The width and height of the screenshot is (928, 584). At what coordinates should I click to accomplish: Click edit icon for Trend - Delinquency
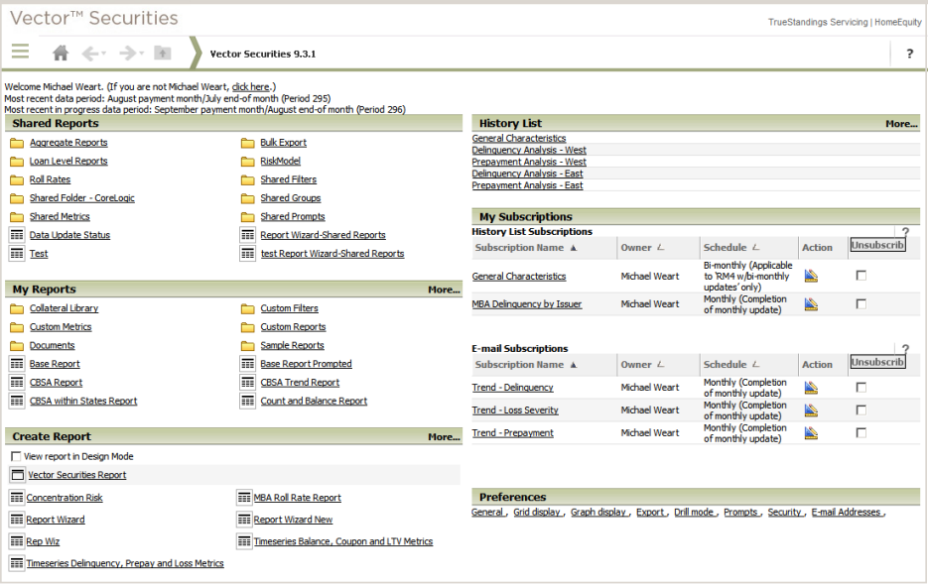tap(811, 387)
